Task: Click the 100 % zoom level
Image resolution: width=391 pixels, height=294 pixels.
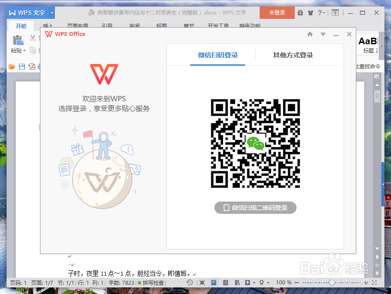Action: coord(283,283)
